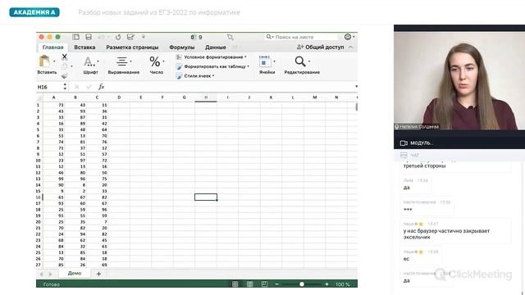Switch to Page Break preview in status bar
The height and width of the screenshot is (295, 525).
tap(264, 284)
